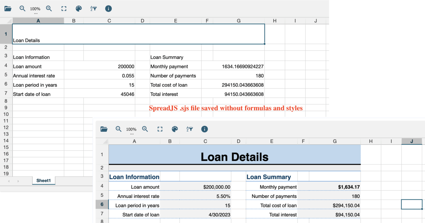Open the zoom percentage dropdown on the lower toolbar
Image resolution: width=425 pixels, height=223 pixels.
coord(131,129)
